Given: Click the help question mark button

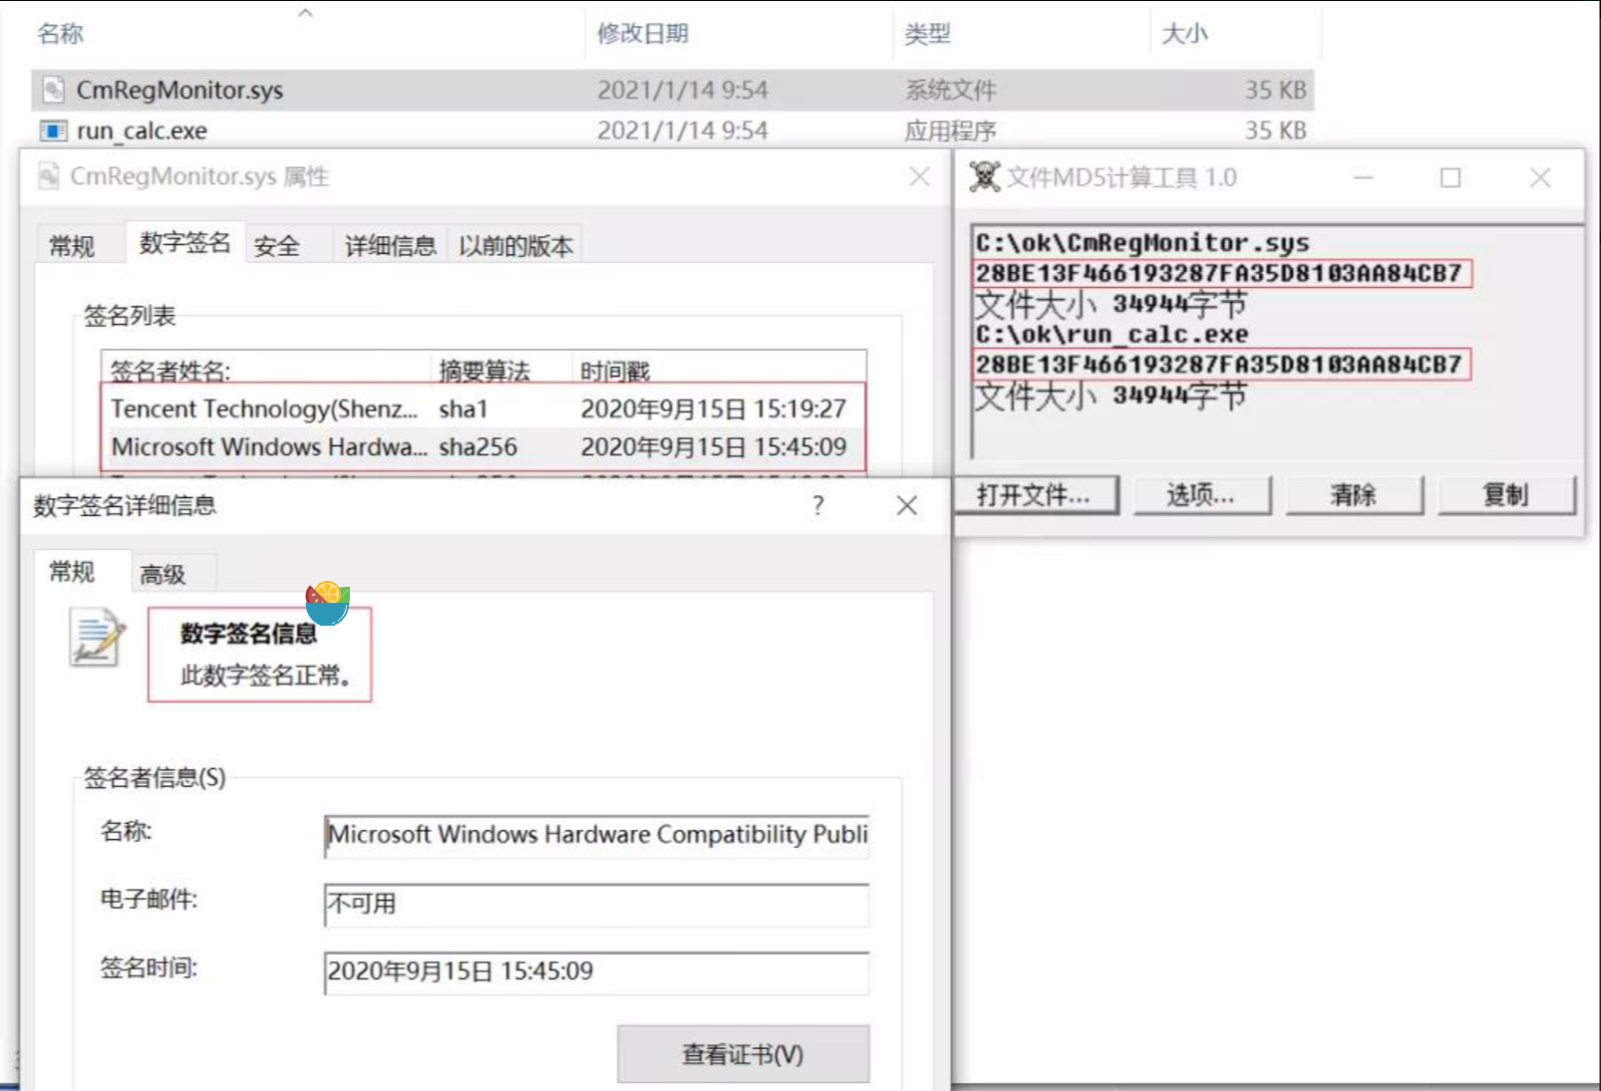Looking at the screenshot, I should pos(817,506).
